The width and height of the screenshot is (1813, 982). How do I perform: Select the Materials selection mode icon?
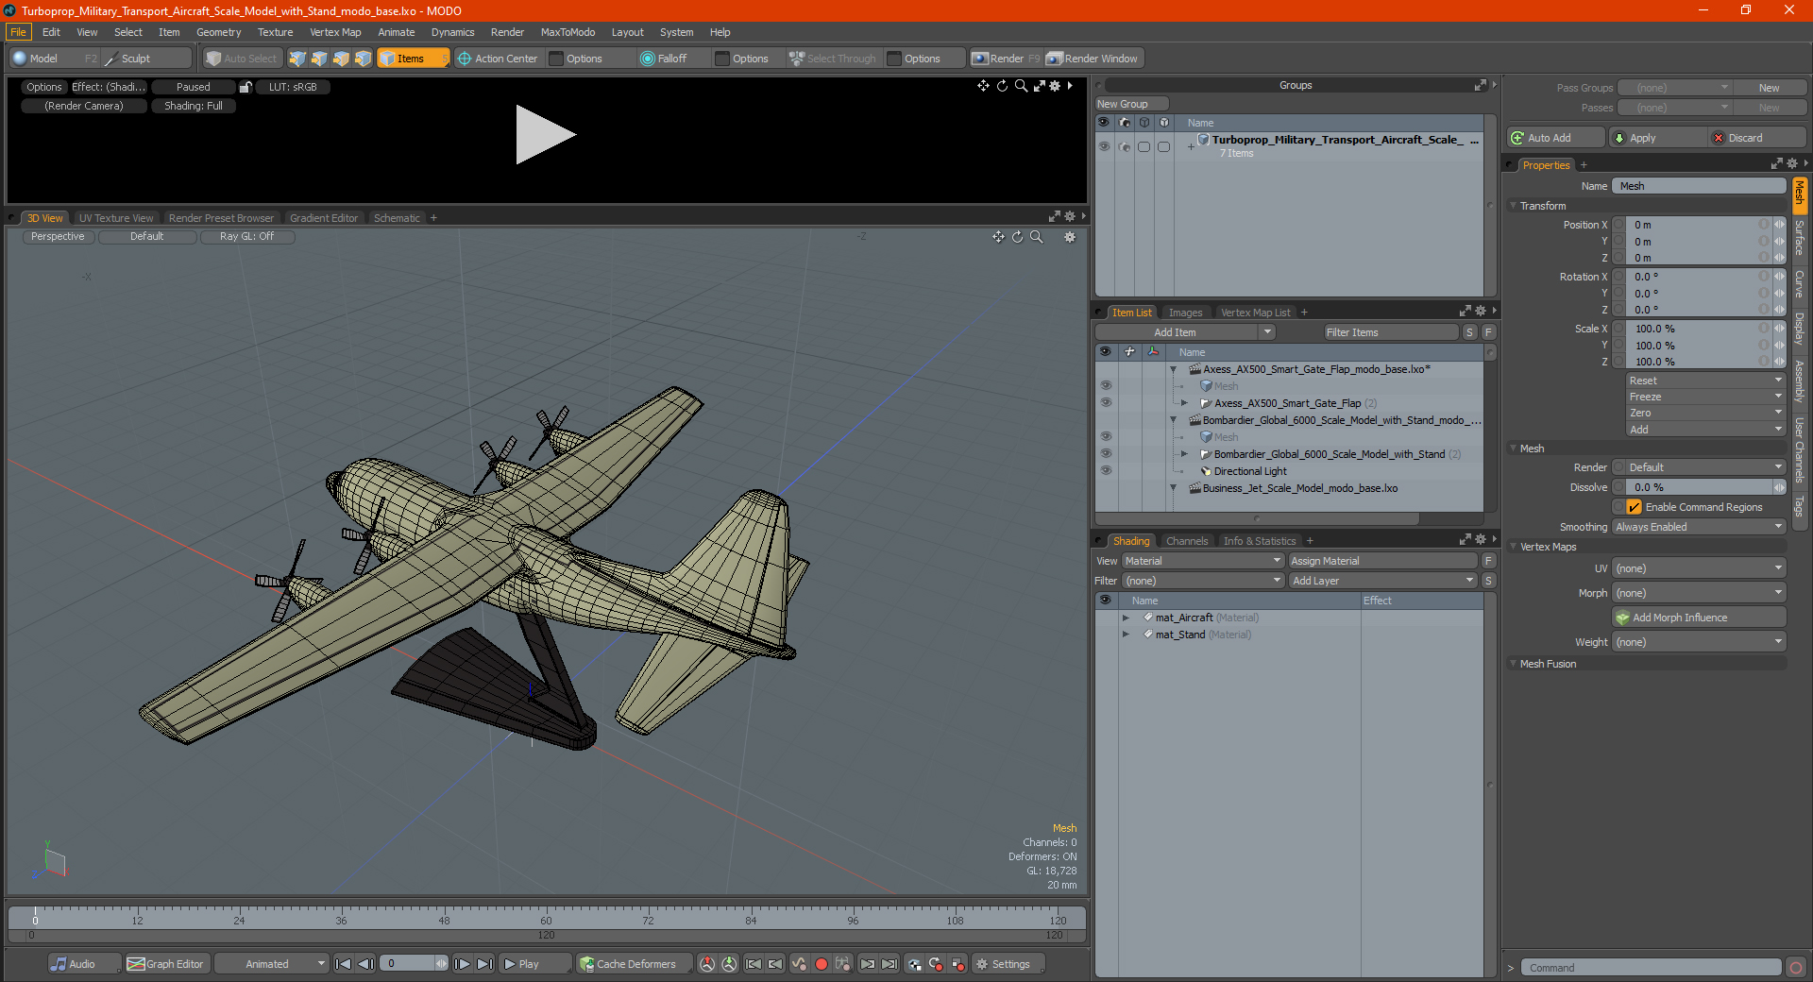point(363,59)
